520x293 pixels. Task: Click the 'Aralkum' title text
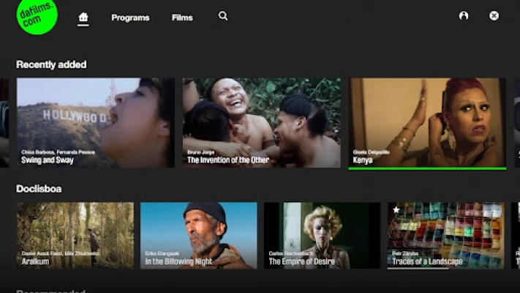35,262
